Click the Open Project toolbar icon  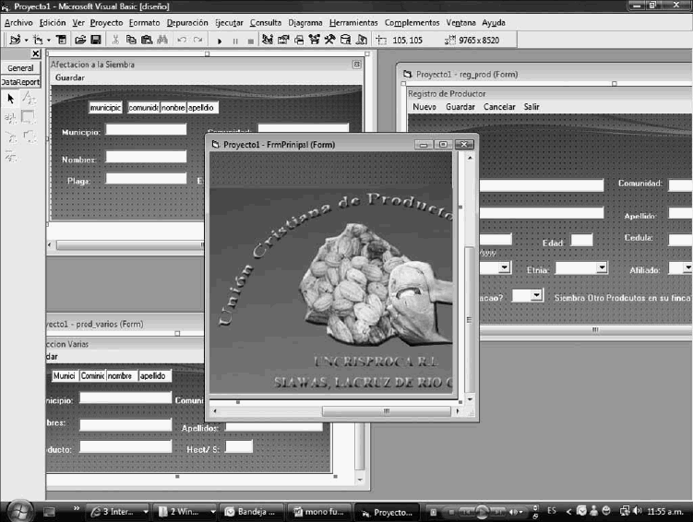pos(79,41)
